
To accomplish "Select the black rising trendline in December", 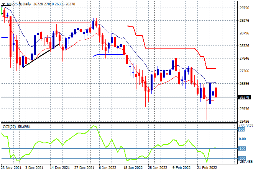I will point(41,56).
